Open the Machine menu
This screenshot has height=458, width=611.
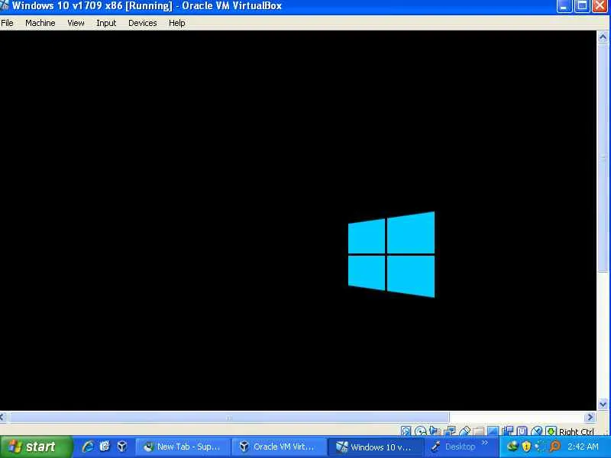click(40, 23)
